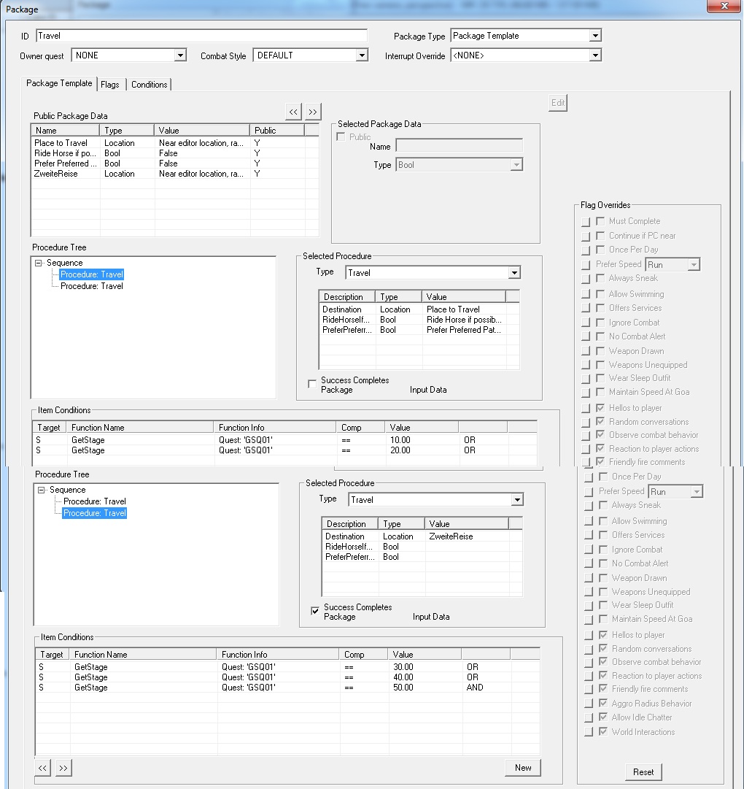Switch to the Flags tab
744x789 pixels.
pyautogui.click(x=110, y=85)
